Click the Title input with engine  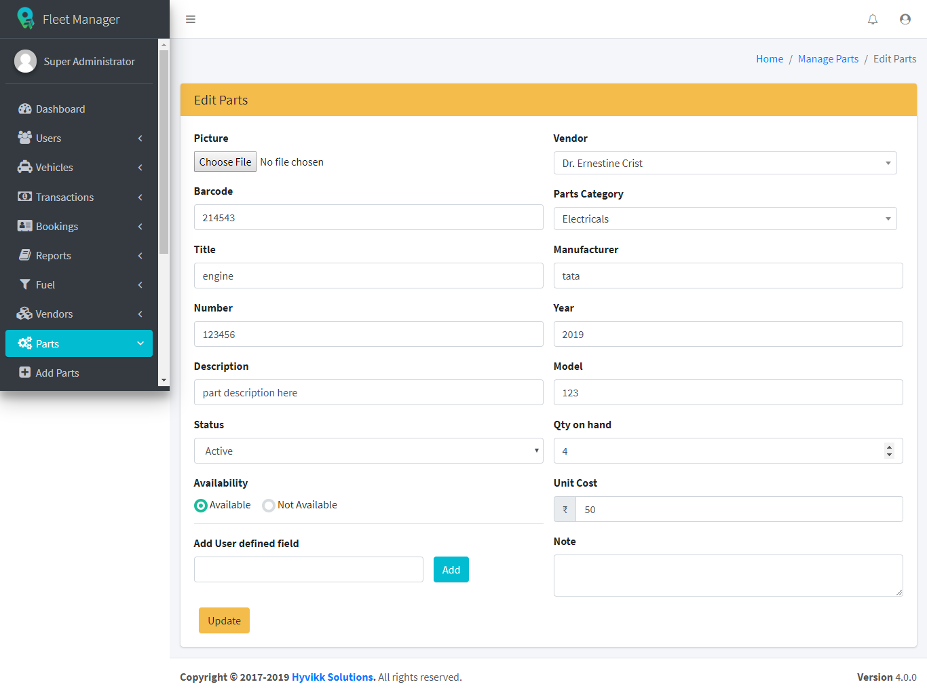click(368, 276)
